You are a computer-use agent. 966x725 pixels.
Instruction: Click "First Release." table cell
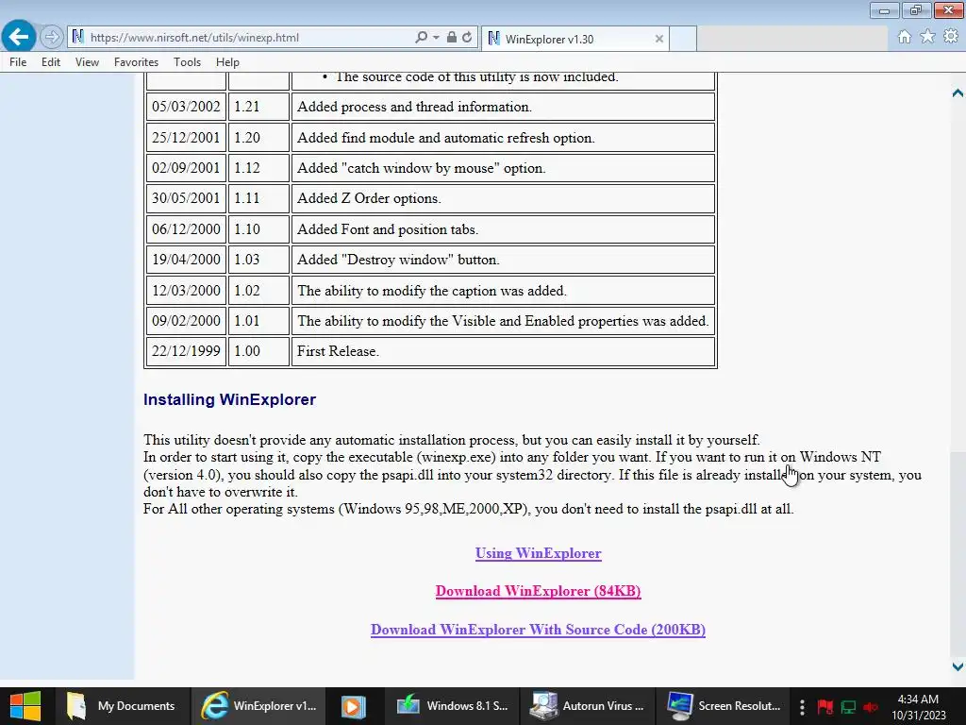point(504,351)
